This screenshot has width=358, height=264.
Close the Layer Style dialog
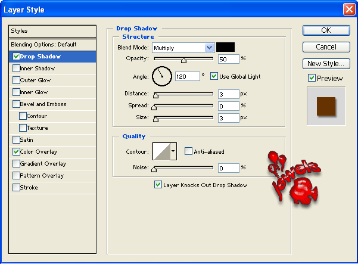pyautogui.click(x=349, y=10)
